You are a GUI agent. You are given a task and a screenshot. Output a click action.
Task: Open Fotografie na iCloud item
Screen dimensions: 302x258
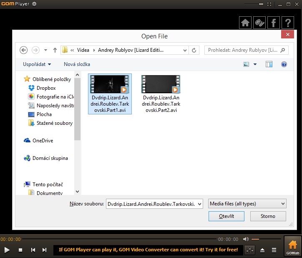coord(51,96)
